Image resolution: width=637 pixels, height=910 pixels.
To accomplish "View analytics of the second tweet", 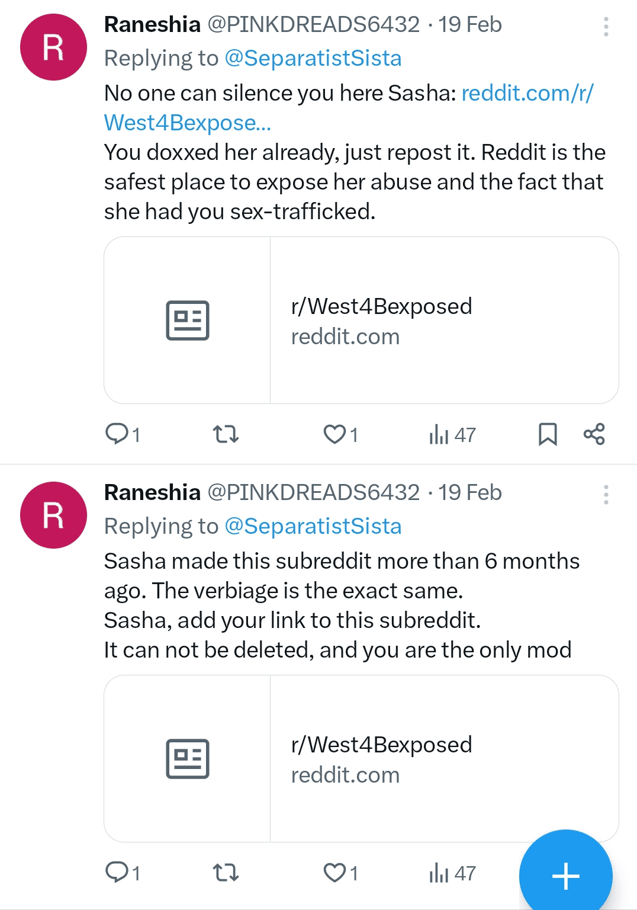I will click(x=452, y=873).
